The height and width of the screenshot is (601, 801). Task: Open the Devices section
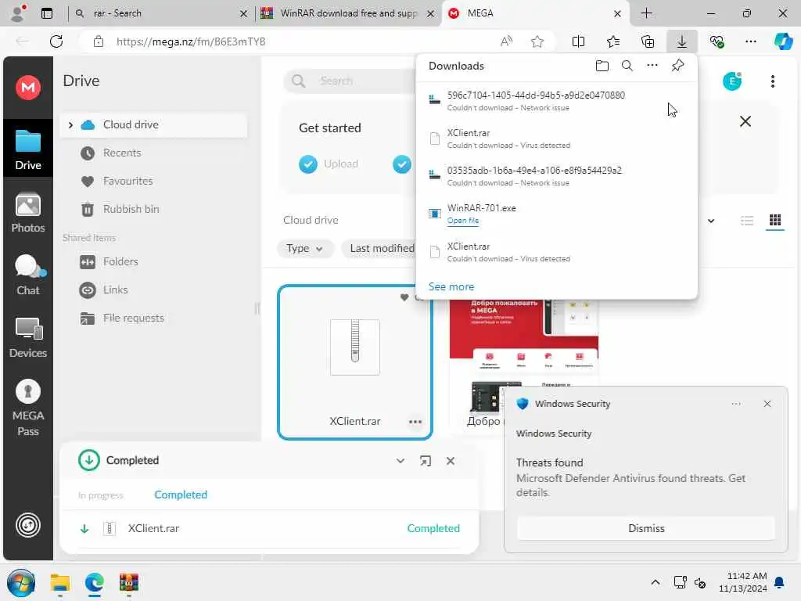click(x=28, y=337)
